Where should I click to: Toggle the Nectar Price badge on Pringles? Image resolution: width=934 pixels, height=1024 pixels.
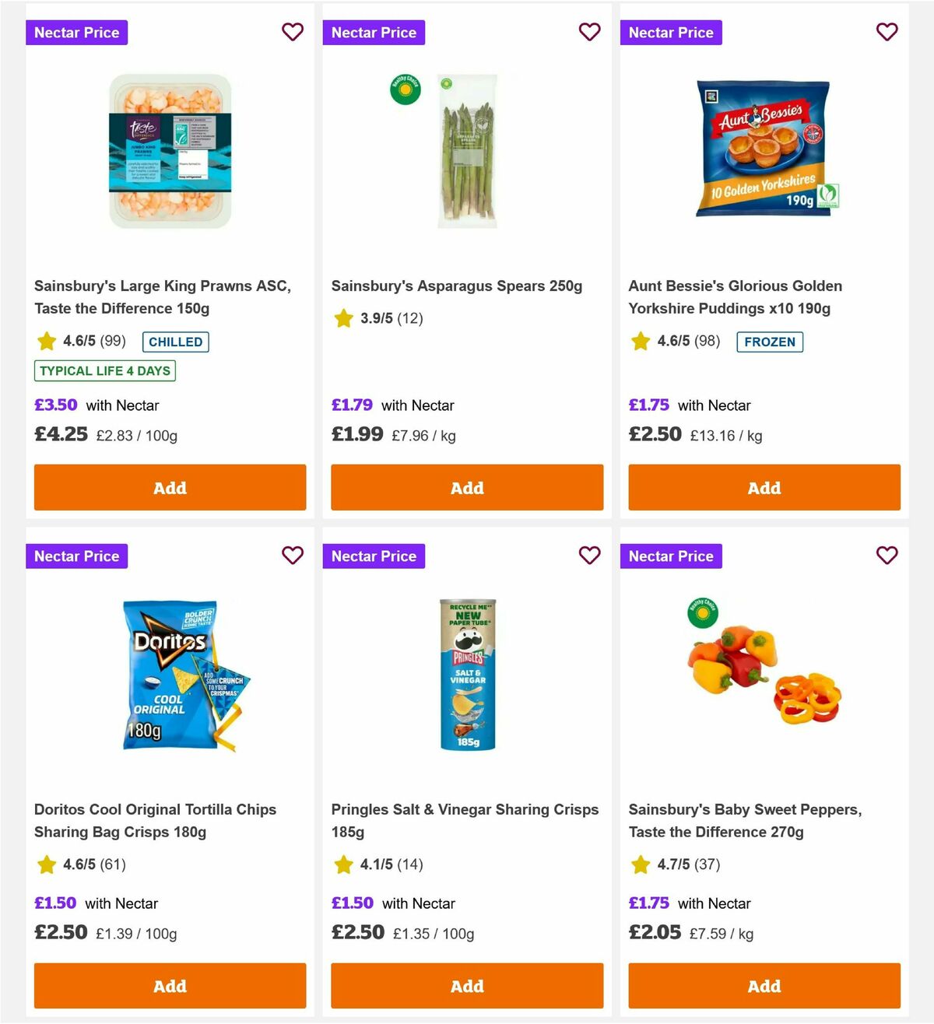tap(374, 556)
